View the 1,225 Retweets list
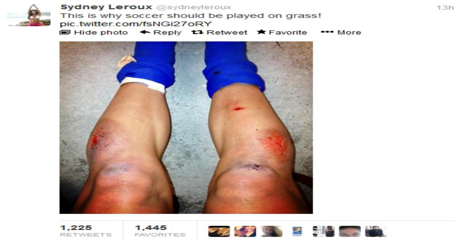 click(x=86, y=231)
